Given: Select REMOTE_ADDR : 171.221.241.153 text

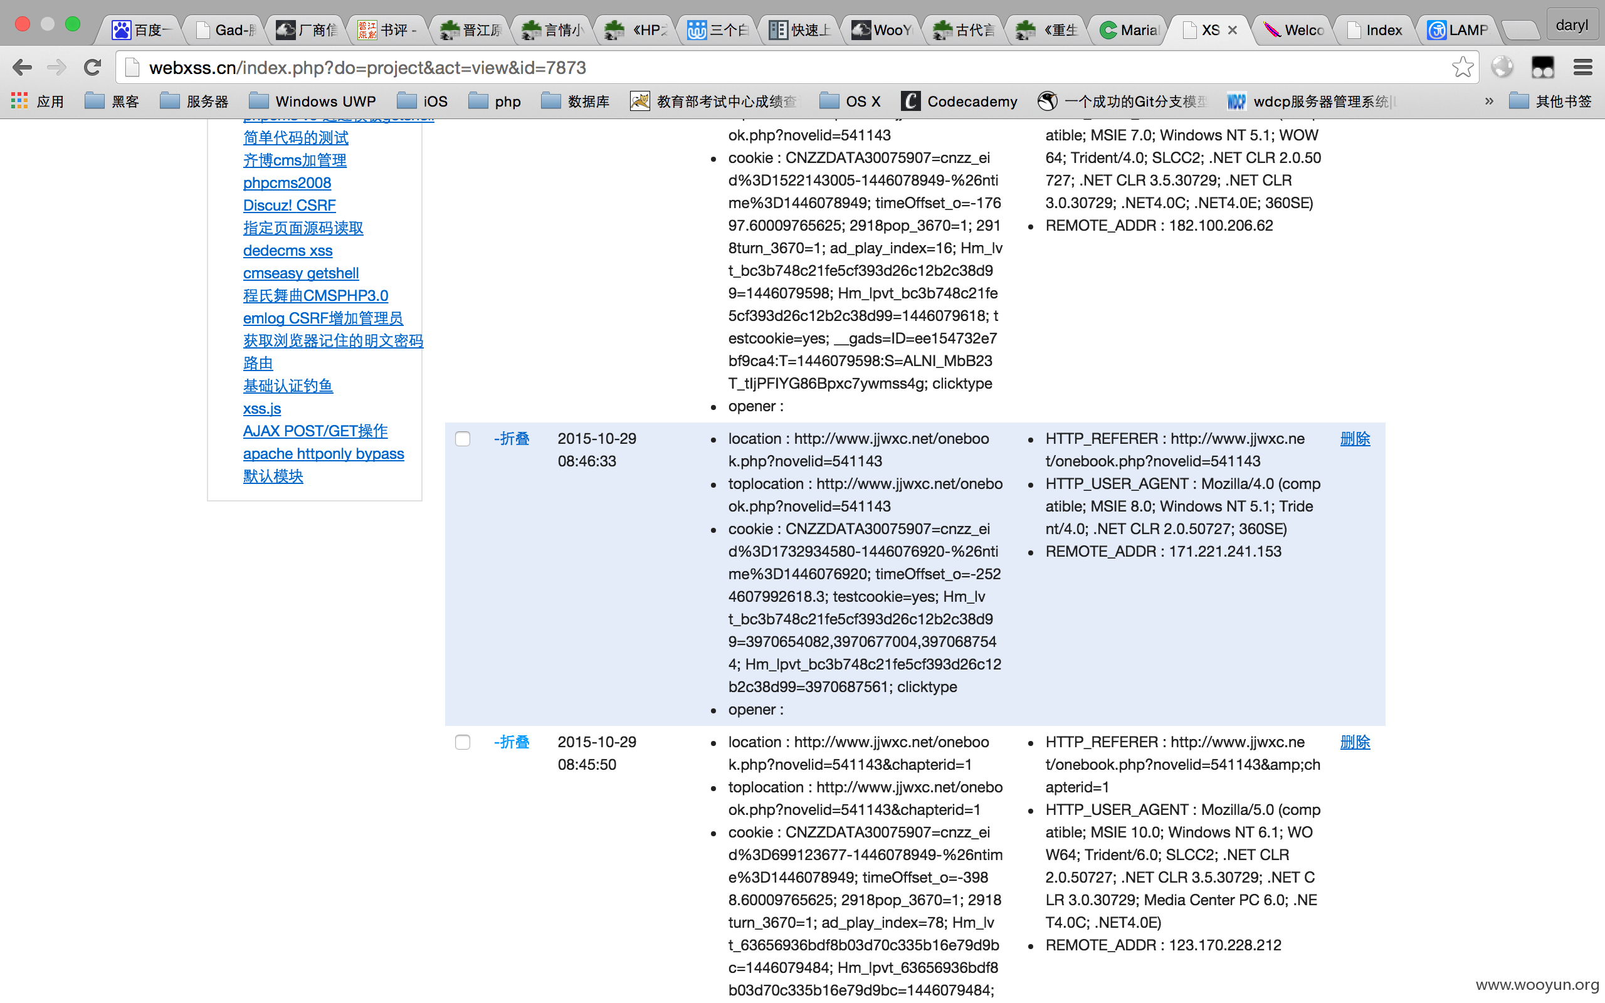Looking at the screenshot, I should (1163, 551).
